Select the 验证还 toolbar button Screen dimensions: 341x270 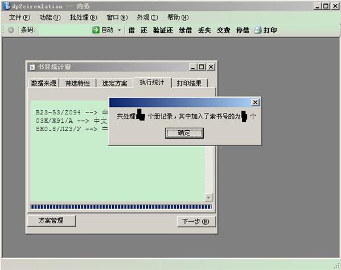(x=163, y=30)
